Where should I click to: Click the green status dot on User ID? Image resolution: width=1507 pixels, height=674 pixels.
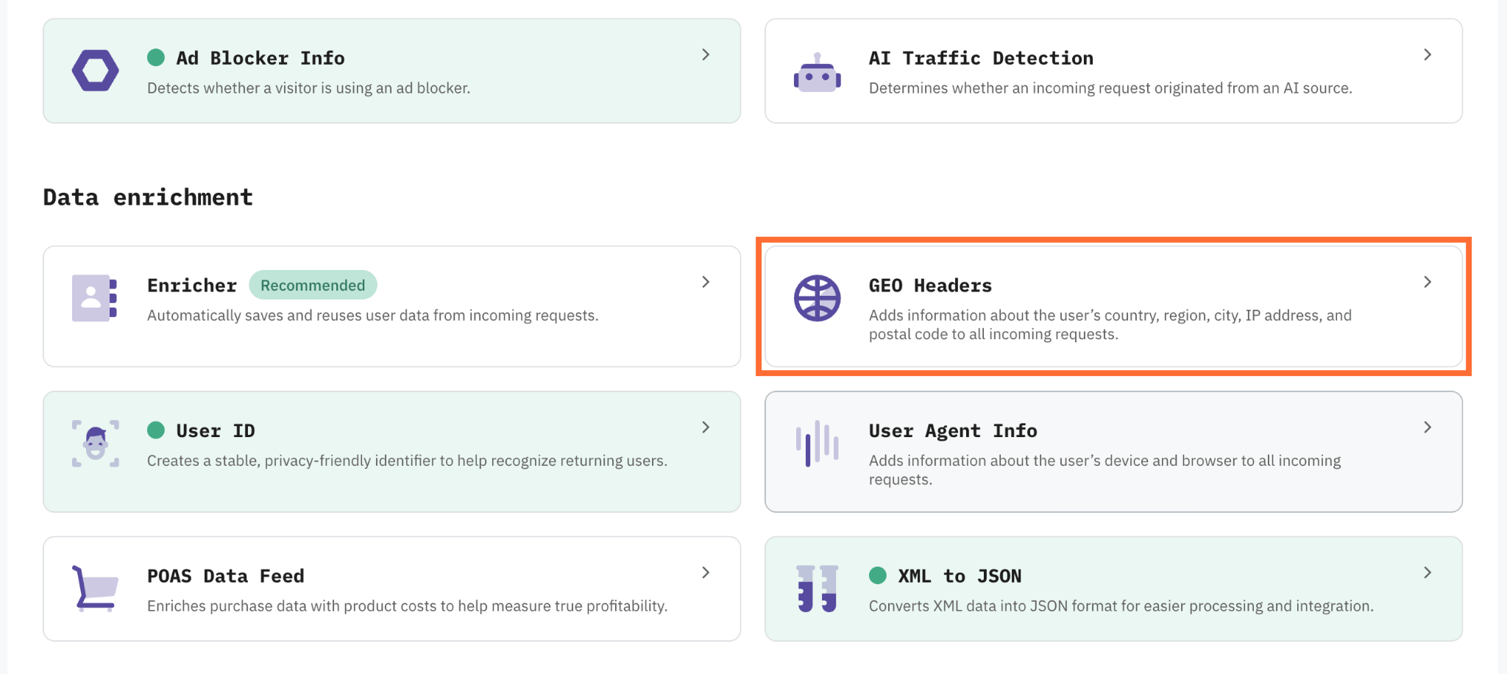156,430
